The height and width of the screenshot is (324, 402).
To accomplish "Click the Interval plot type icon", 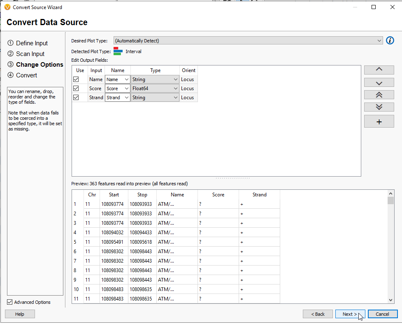I will (x=119, y=51).
